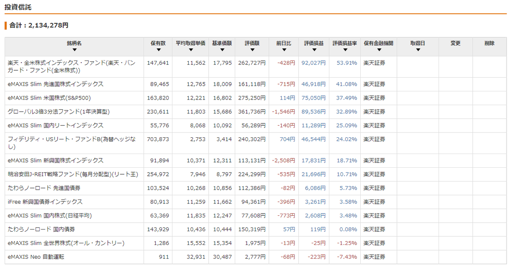The width and height of the screenshot is (516, 275).
Task: Click the 削除 column header
Action: tap(489, 43)
